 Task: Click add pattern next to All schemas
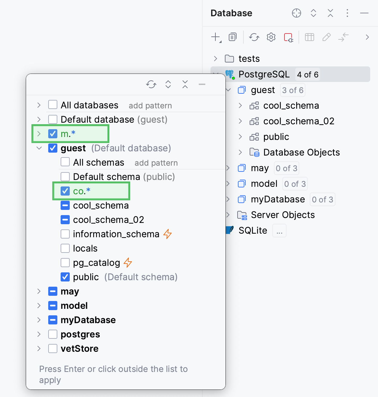[x=156, y=162]
